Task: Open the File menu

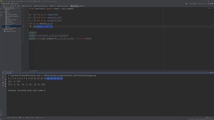Action: tap(4, 1)
